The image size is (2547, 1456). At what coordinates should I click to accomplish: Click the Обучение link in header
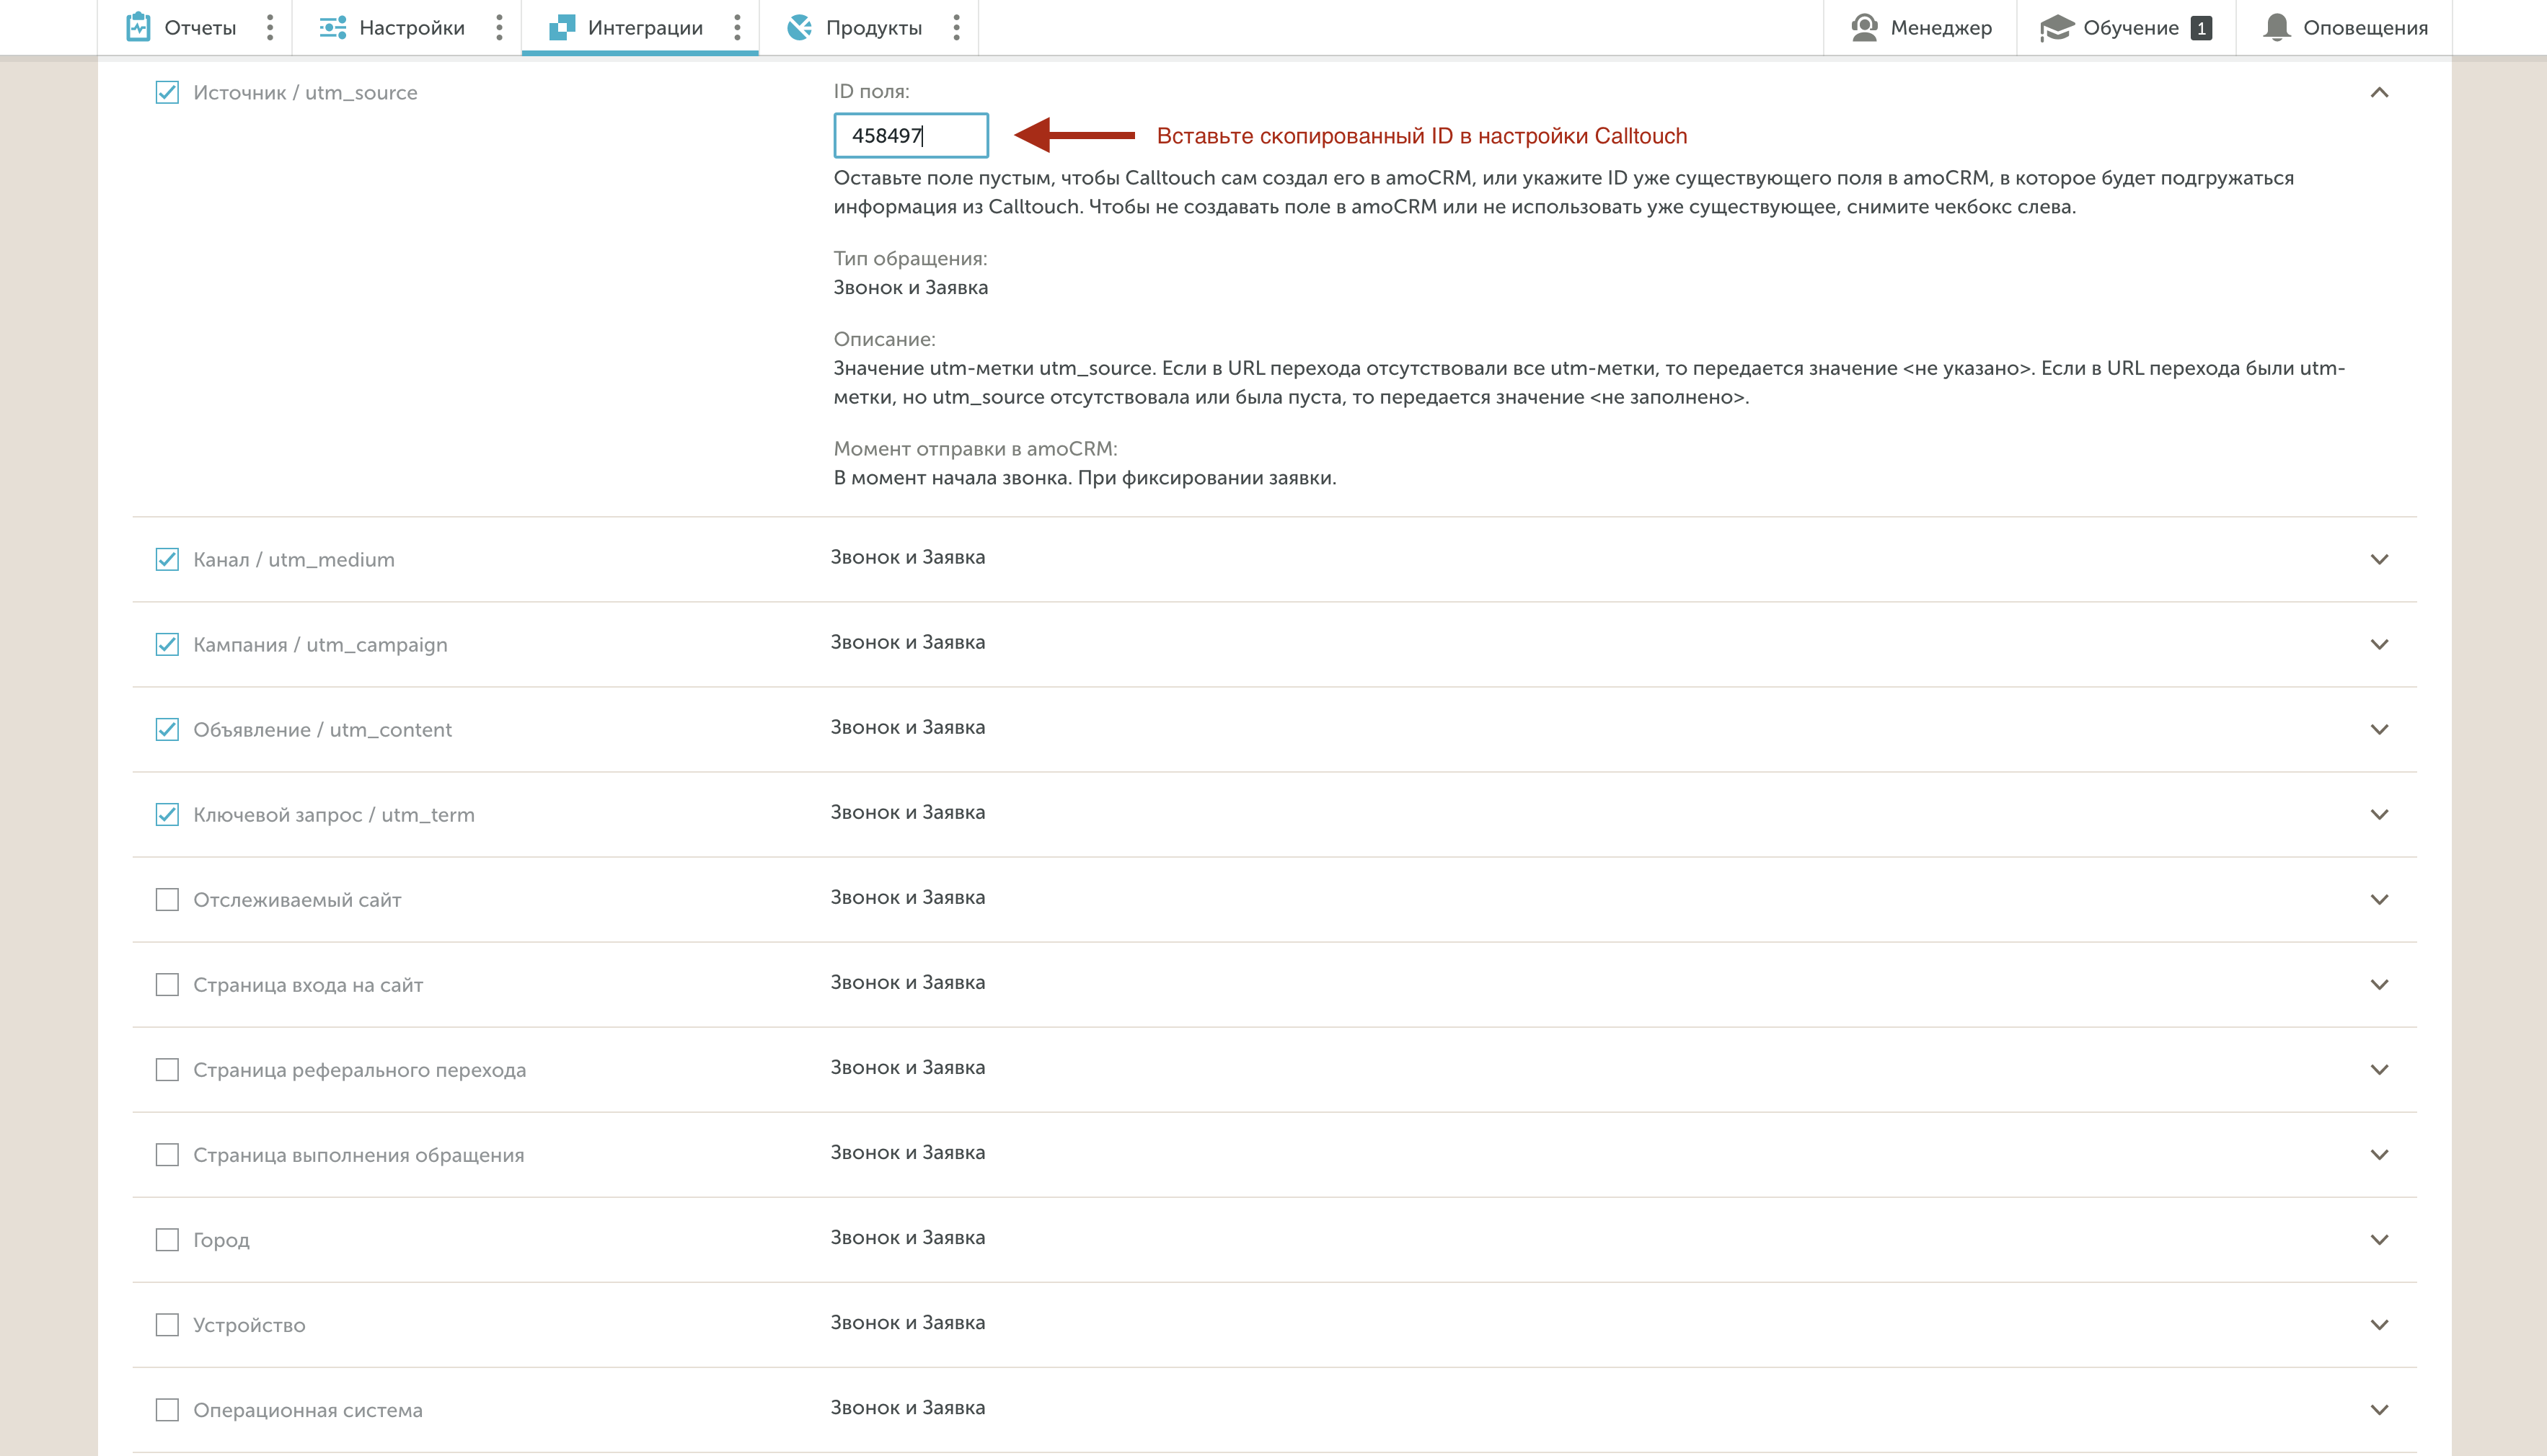[x=2130, y=27]
